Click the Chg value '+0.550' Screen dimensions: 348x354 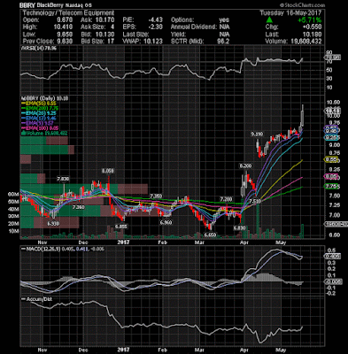[312, 27]
